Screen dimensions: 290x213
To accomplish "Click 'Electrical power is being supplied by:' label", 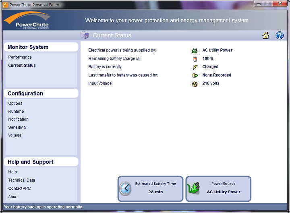I will [x=122, y=50].
